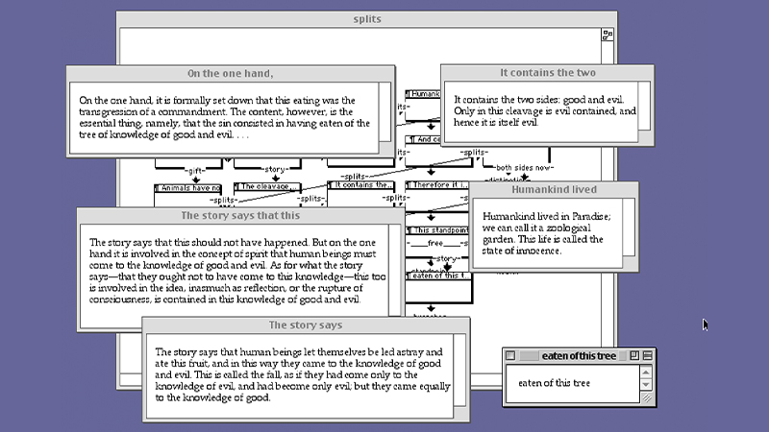The width and height of the screenshot is (769, 432).
Task: Click the resize grip of eaten of this tree window
Action: pos(647,398)
